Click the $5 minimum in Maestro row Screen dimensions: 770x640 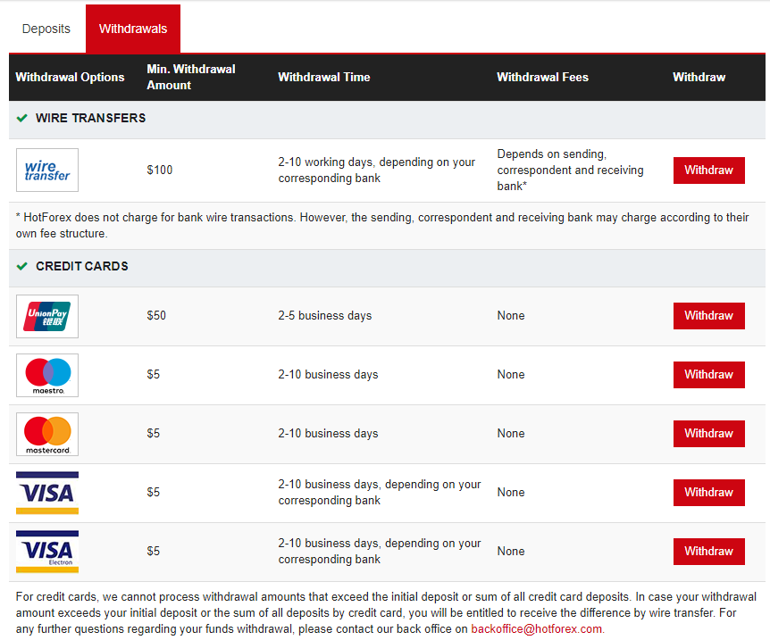pyautogui.click(x=154, y=375)
